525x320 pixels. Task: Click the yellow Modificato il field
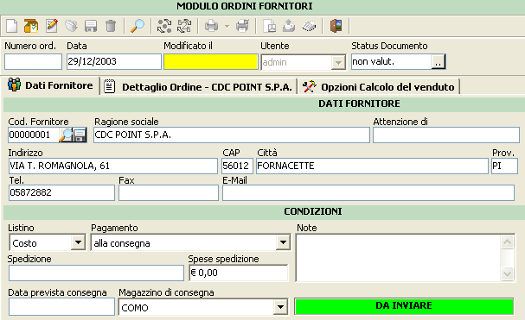(x=210, y=62)
